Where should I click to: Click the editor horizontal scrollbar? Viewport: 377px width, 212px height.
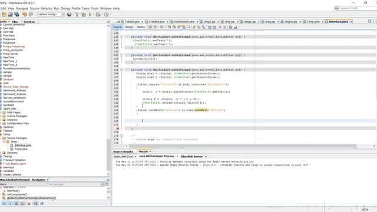click(243, 146)
